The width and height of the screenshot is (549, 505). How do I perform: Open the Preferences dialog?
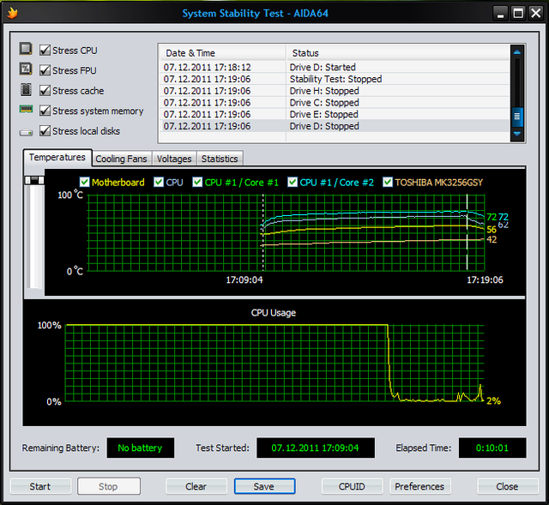coord(419,486)
